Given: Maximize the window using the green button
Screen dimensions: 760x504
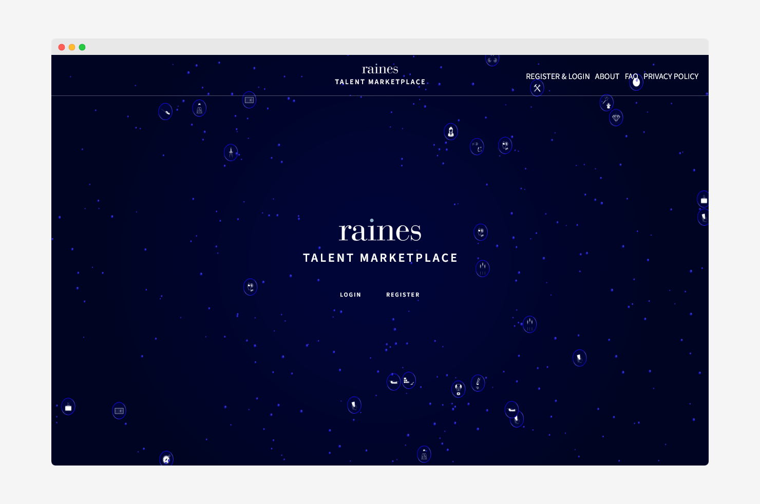Looking at the screenshot, I should (82, 47).
